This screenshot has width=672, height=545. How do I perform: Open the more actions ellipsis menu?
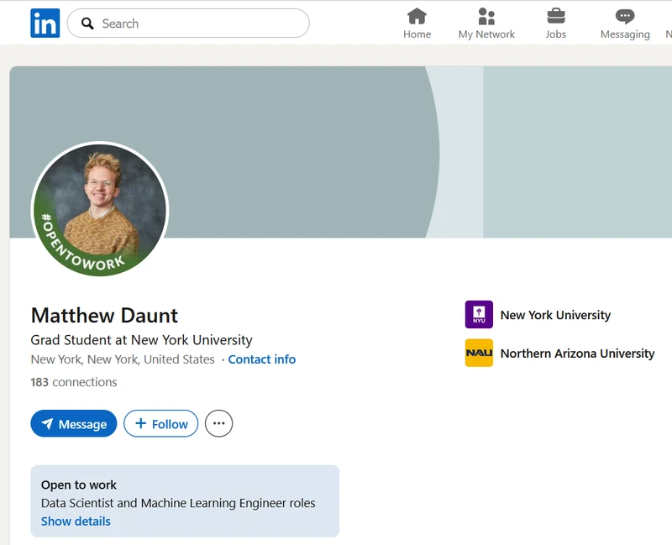pyautogui.click(x=218, y=423)
